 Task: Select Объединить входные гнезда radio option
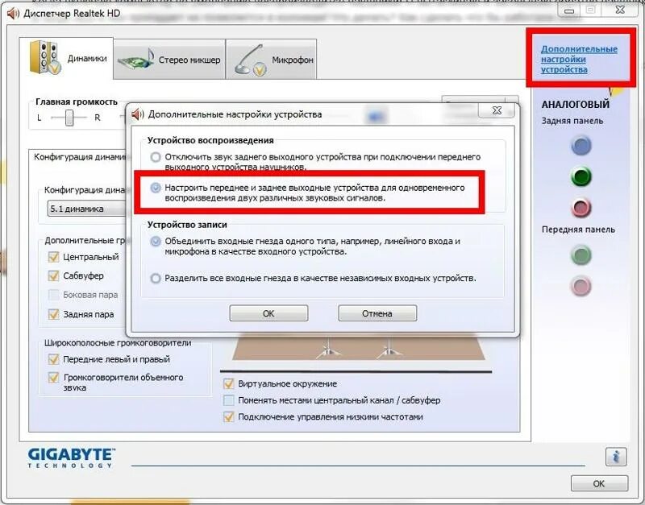tap(156, 241)
